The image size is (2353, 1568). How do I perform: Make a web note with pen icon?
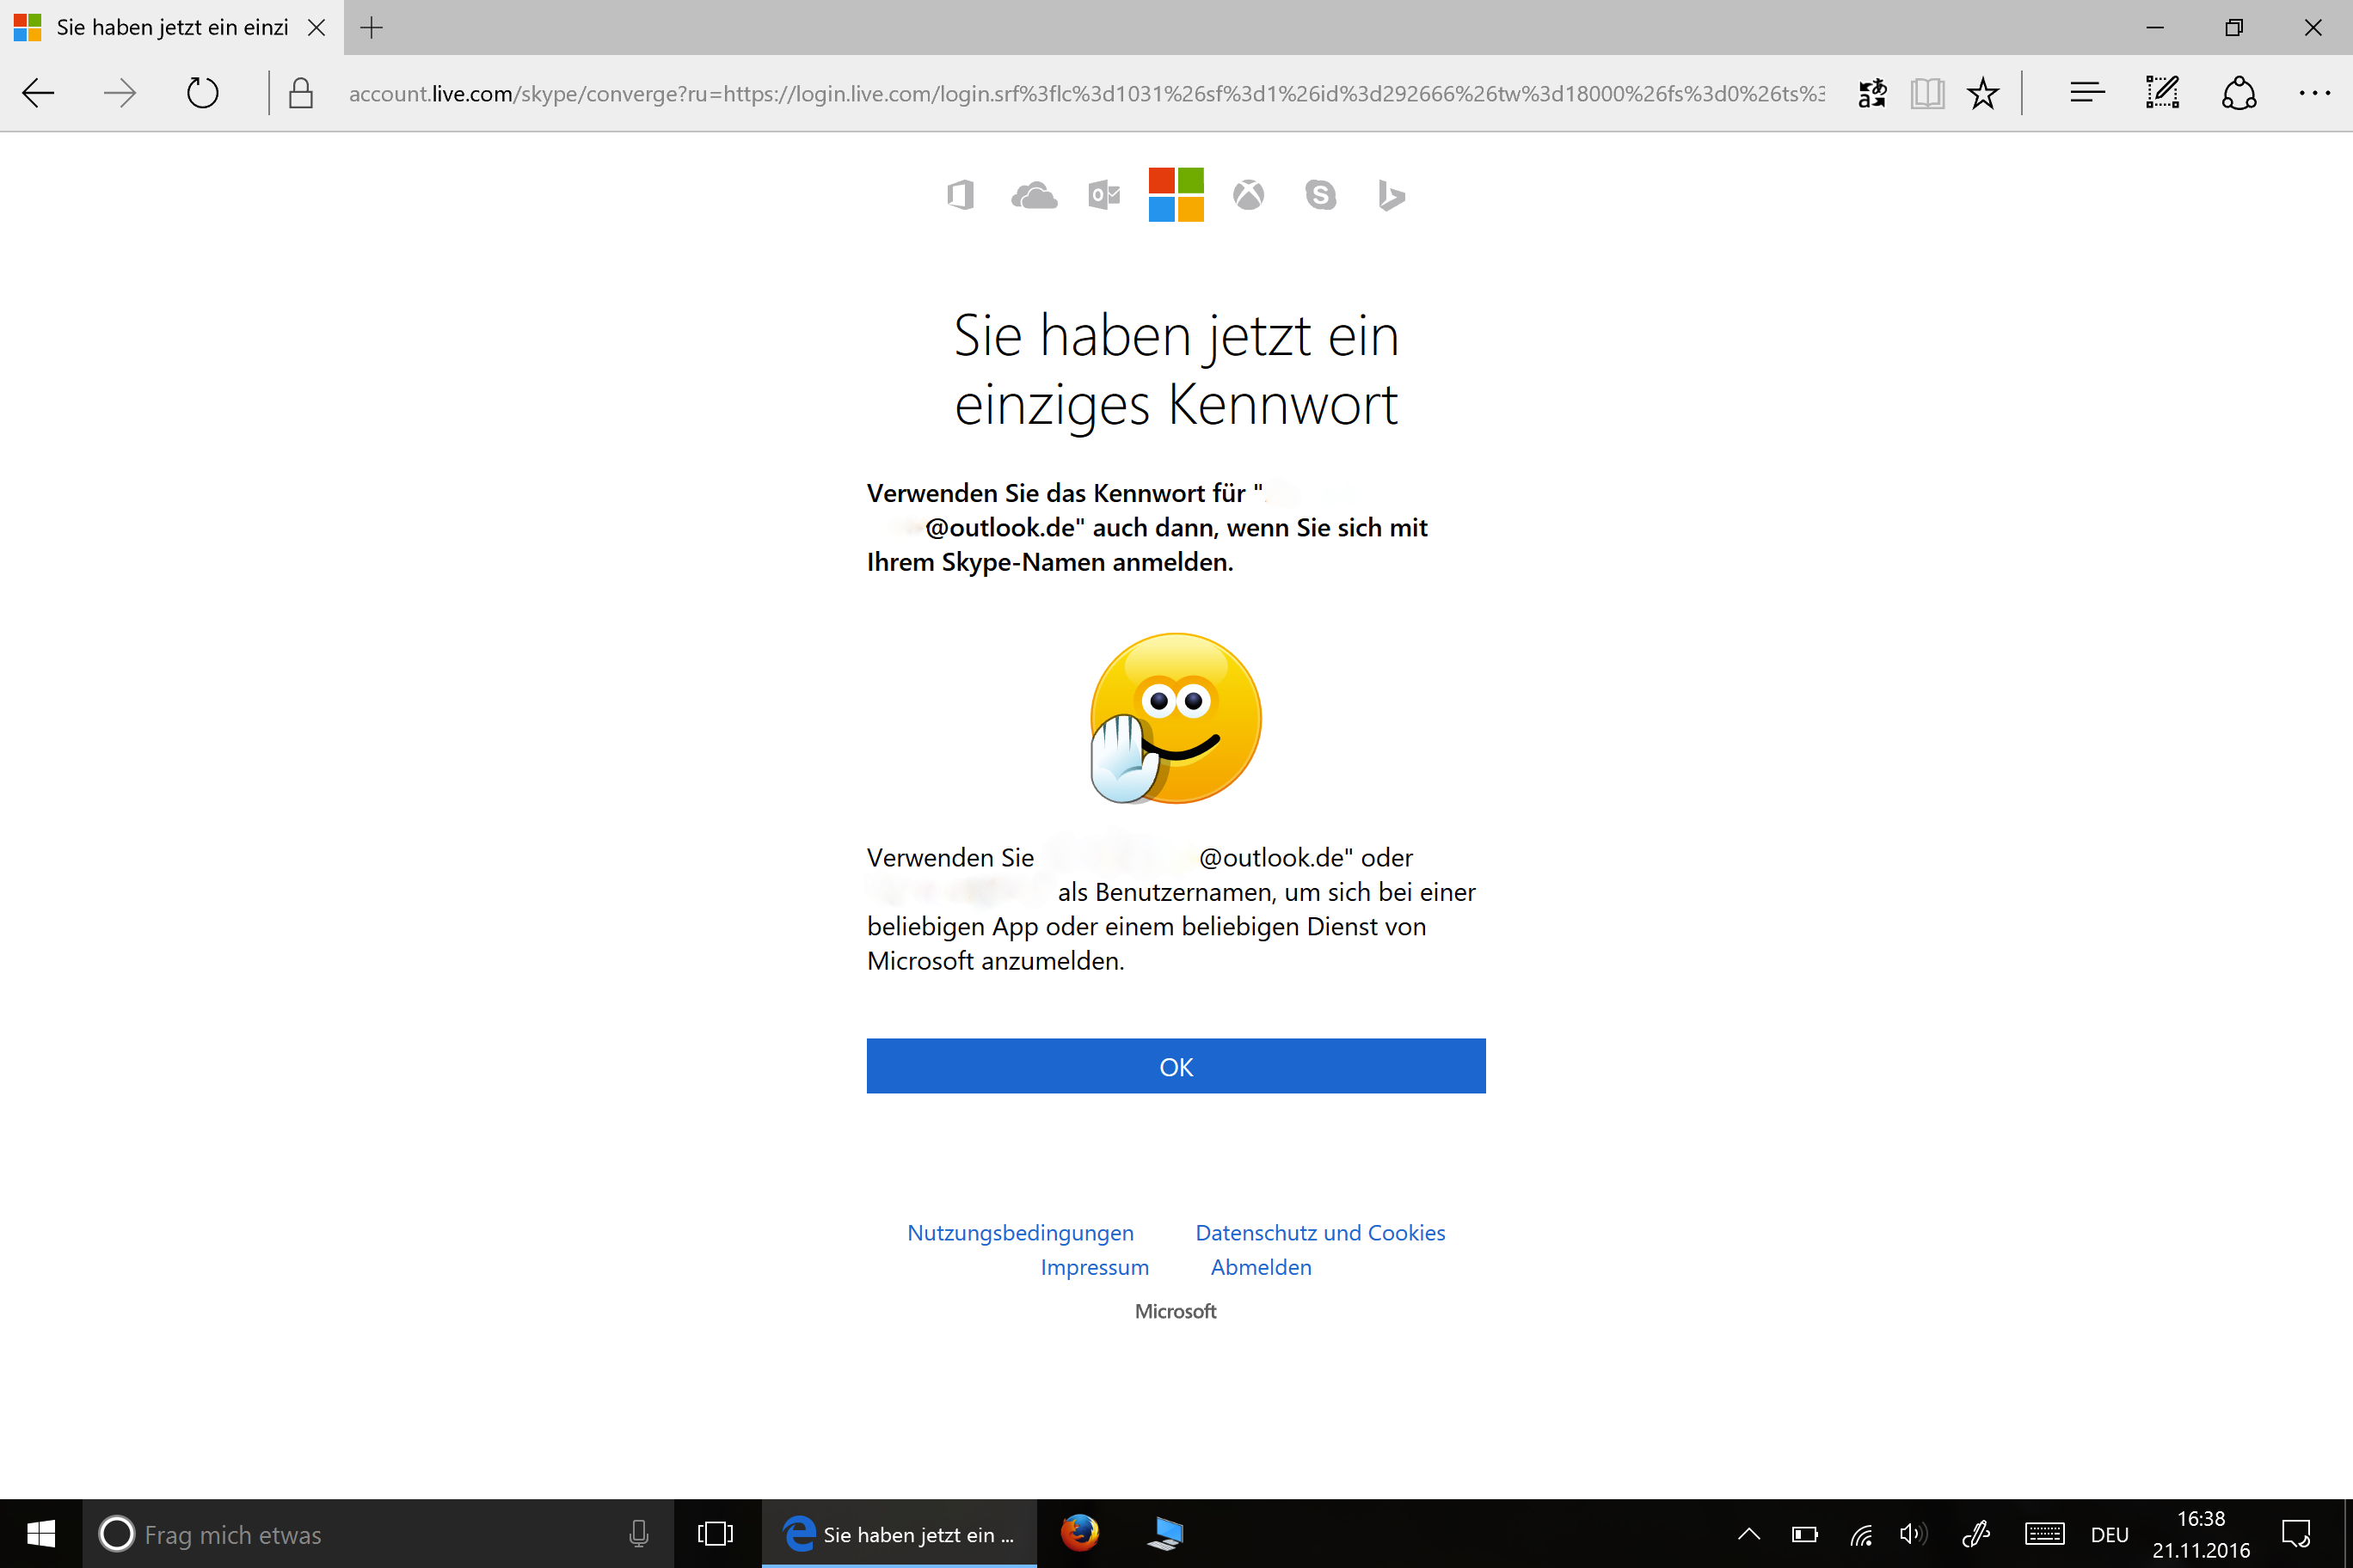[2163, 93]
